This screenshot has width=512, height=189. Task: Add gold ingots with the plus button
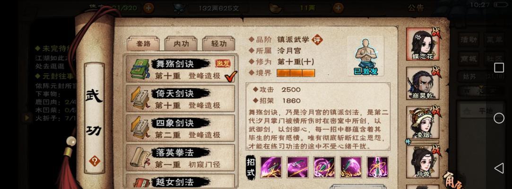point(338,8)
